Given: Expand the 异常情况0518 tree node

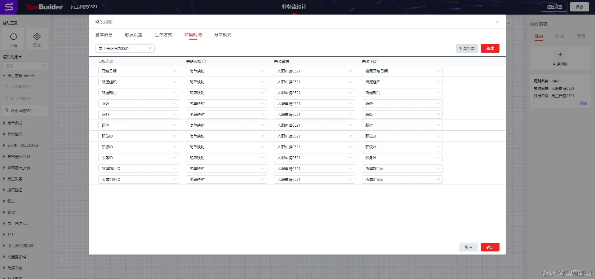Looking at the screenshot, I should 4,156.
